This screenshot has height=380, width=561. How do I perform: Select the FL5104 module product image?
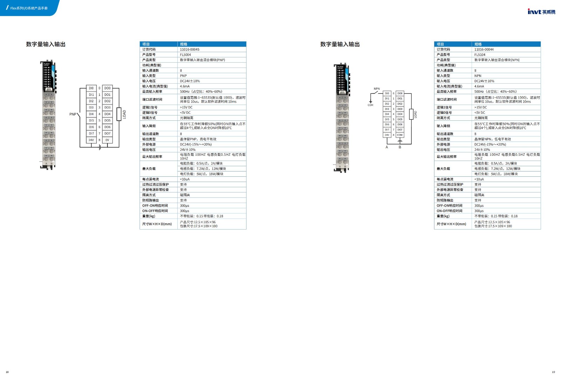pos(342,118)
